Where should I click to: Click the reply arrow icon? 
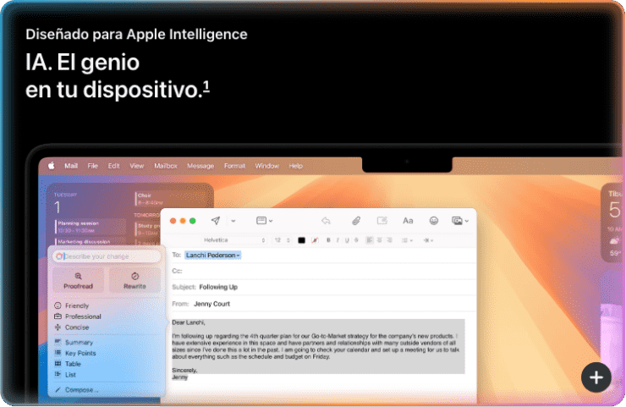click(x=326, y=221)
